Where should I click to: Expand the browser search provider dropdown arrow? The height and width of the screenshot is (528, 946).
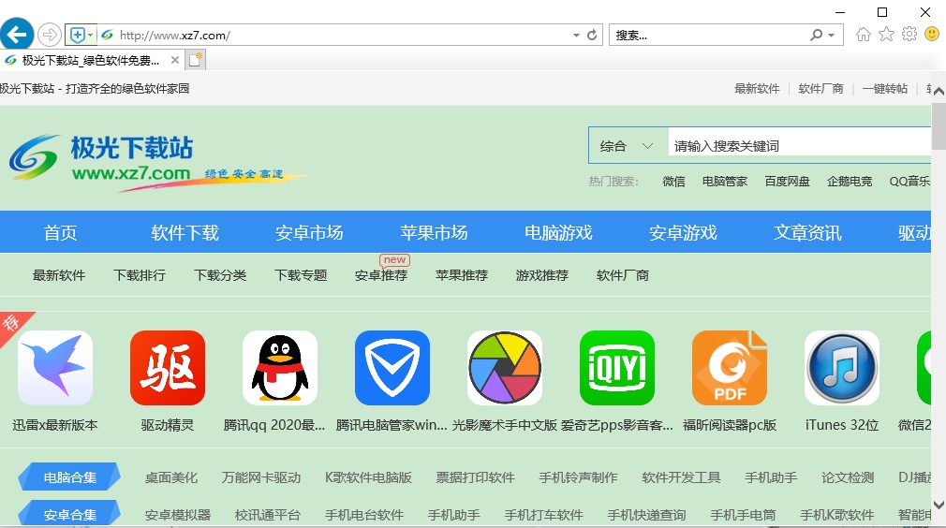pyautogui.click(x=832, y=36)
